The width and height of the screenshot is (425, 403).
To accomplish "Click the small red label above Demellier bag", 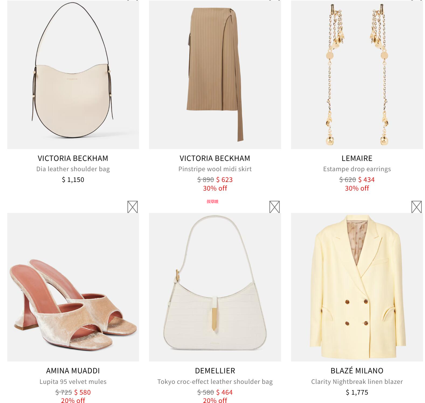I will [212, 201].
